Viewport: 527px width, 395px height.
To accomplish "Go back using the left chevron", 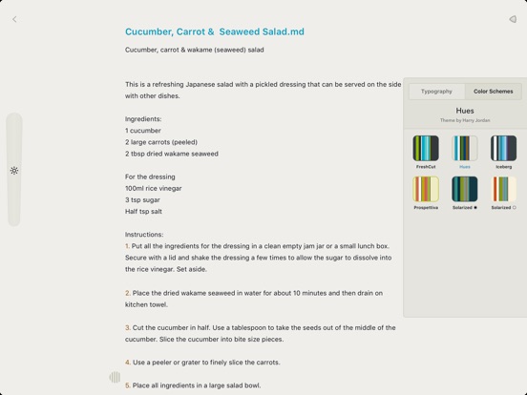I will tap(14, 19).
